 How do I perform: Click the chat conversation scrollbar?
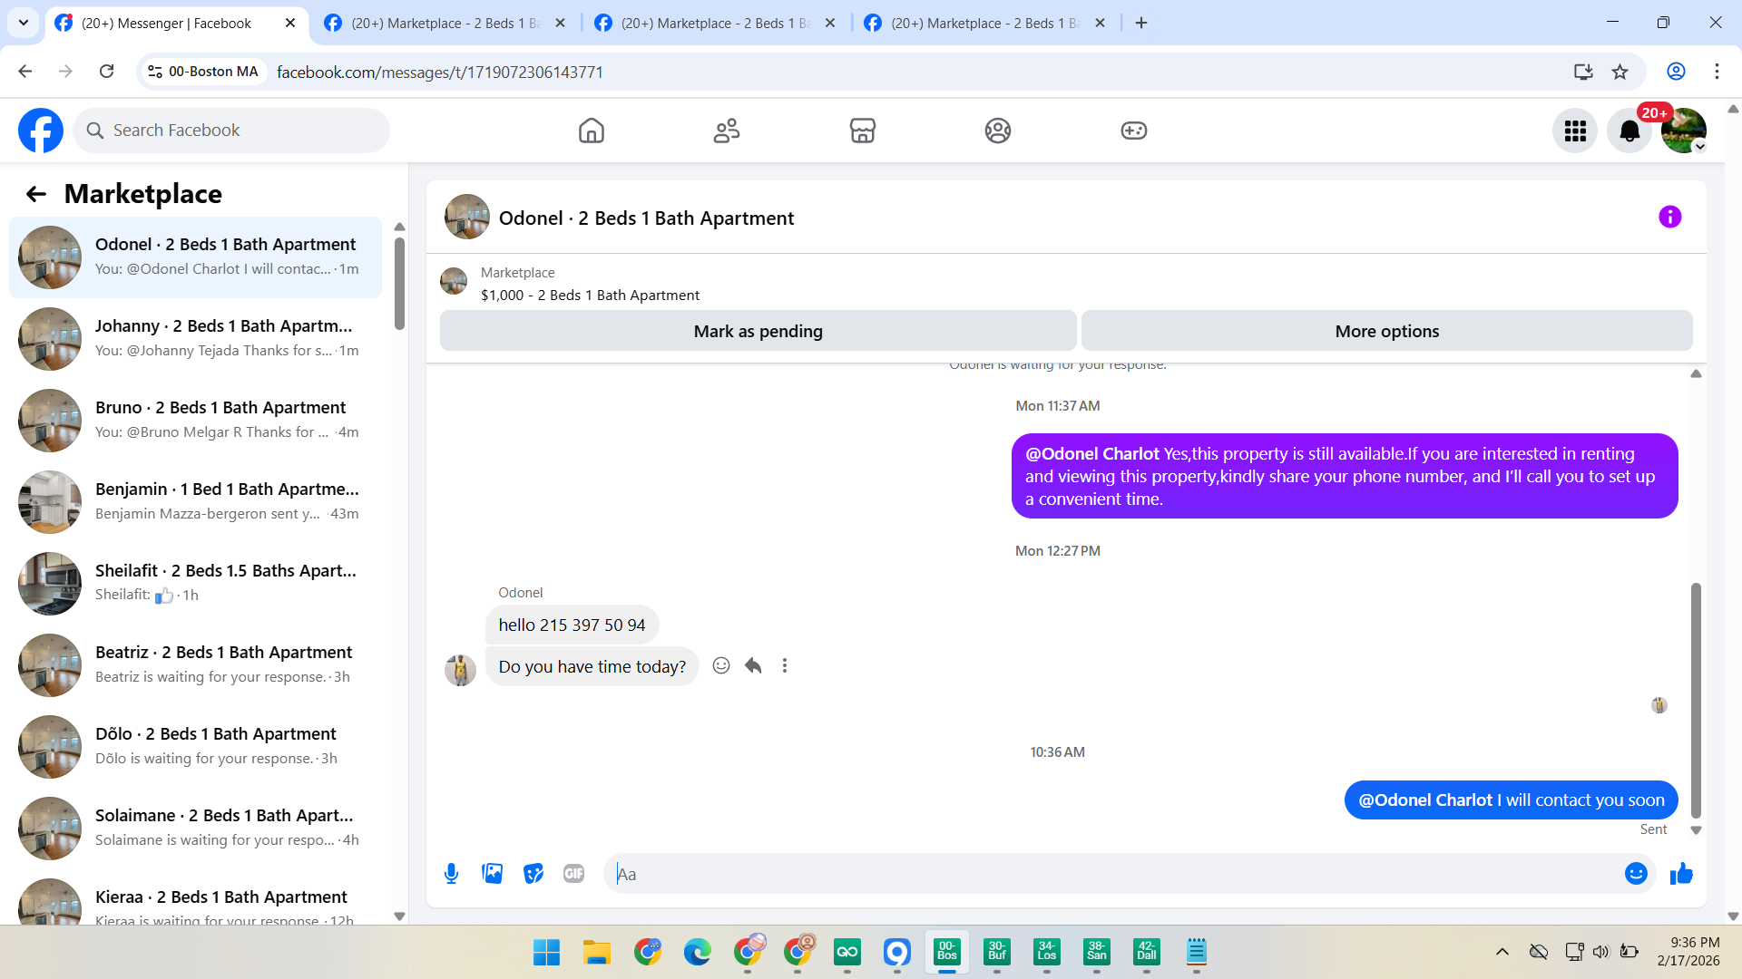point(1696,698)
